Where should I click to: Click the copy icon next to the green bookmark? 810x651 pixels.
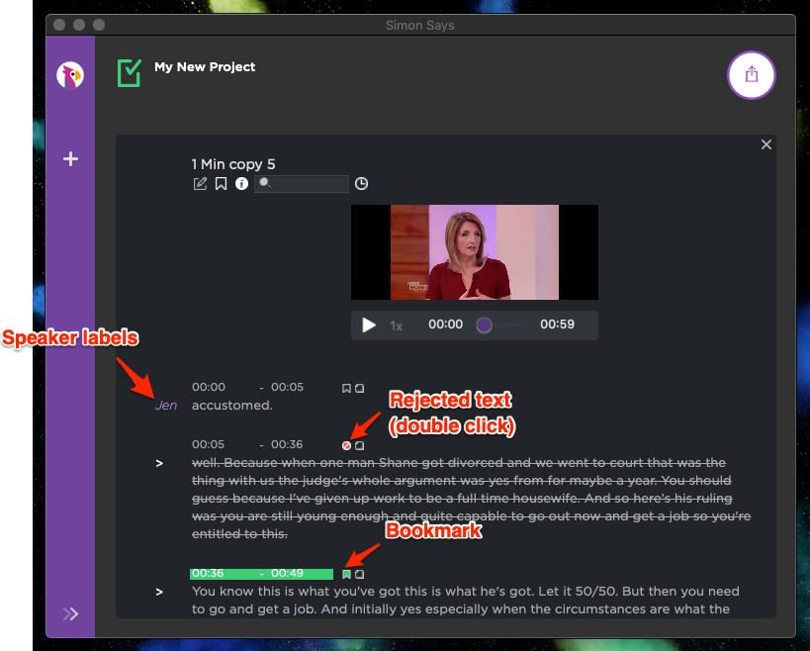tap(359, 573)
